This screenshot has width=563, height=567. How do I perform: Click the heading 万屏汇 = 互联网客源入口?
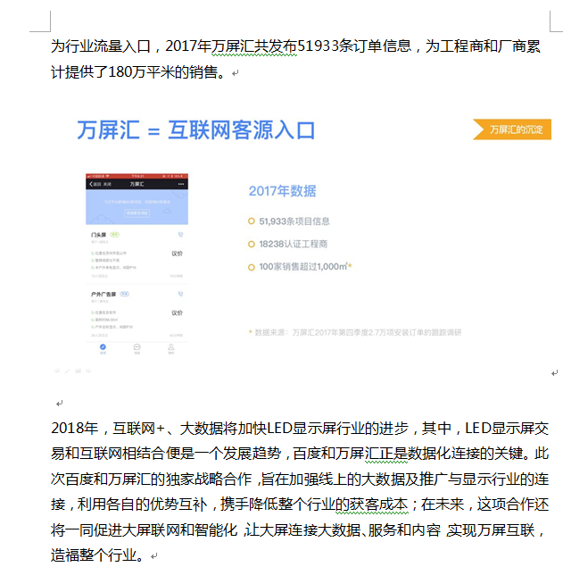coord(196,129)
